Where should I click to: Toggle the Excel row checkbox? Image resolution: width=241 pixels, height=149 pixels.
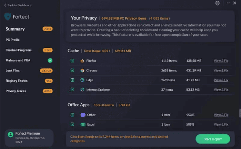72,124
